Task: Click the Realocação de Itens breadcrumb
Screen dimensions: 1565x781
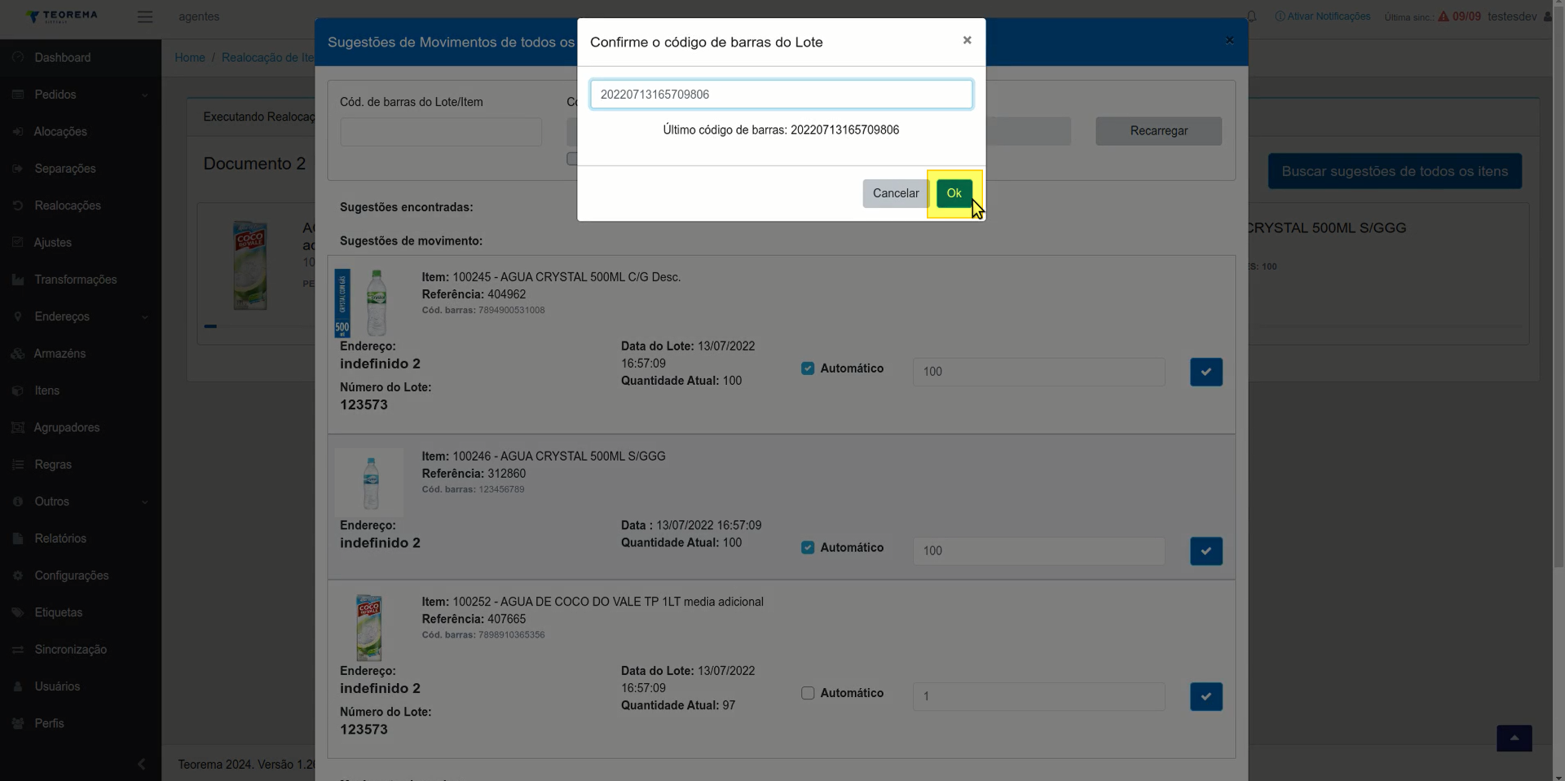Action: coord(267,58)
